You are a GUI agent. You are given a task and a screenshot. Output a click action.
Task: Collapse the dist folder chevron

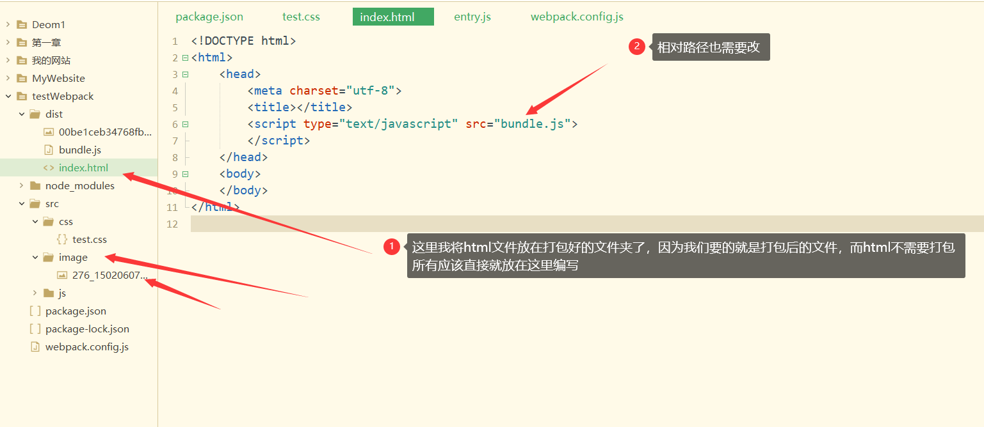coord(21,114)
